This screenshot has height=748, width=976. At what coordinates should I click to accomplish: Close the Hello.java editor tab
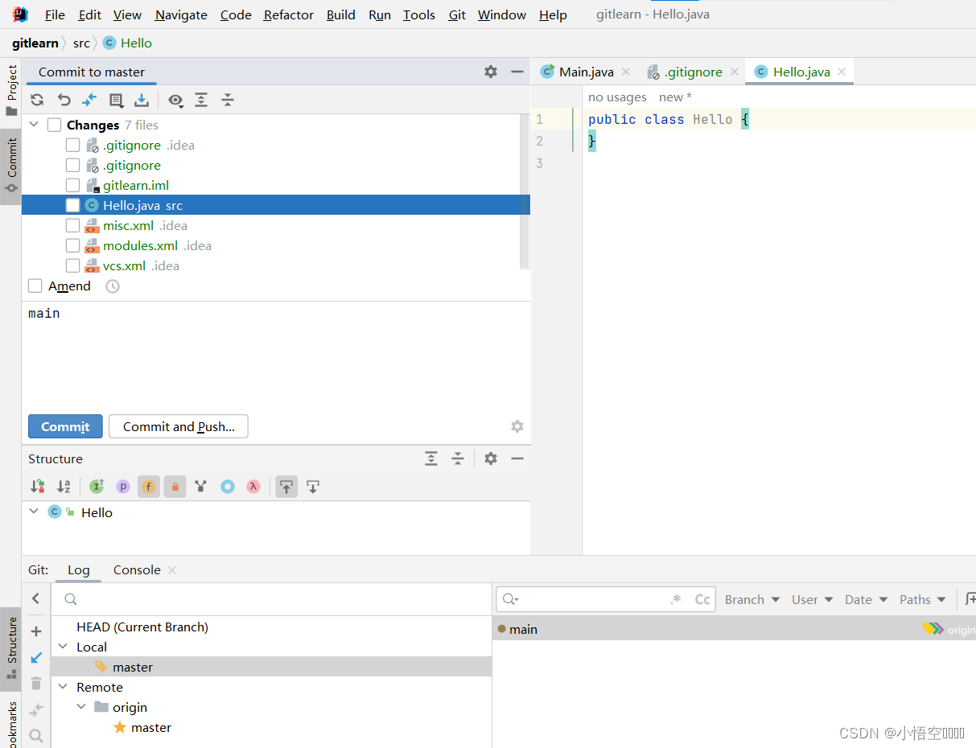(842, 72)
